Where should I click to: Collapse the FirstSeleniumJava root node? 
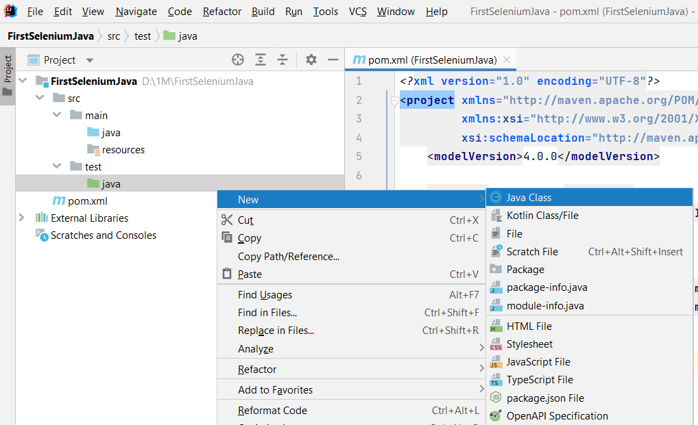click(23, 81)
